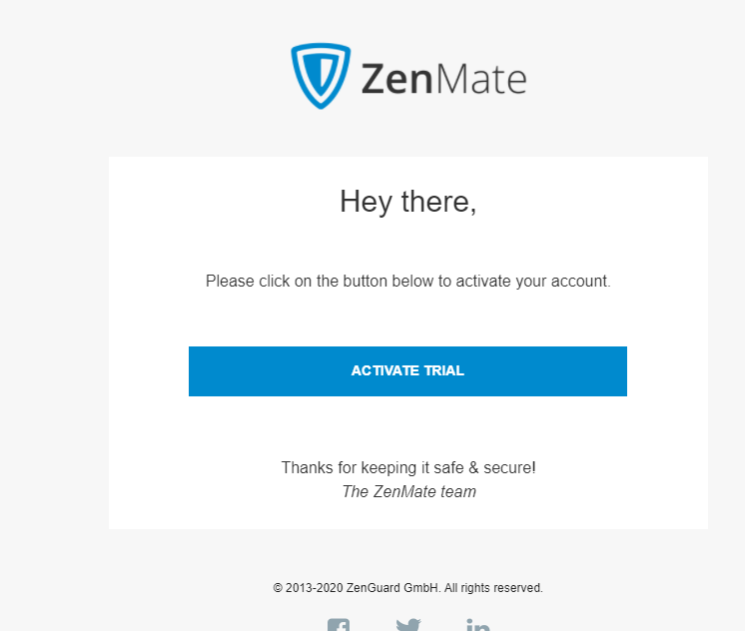This screenshot has width=745, height=631.
Task: Click the 'Thanks for keeping it safe & secure!' line
Action: pyautogui.click(x=408, y=467)
